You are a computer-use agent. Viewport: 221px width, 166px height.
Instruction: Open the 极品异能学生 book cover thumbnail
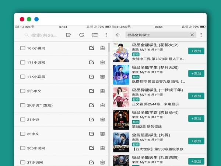[x=121, y=96]
